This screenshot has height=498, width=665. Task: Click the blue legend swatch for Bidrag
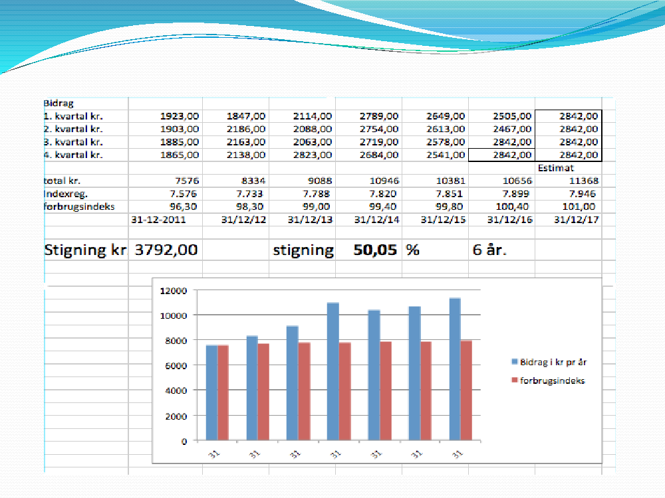(x=515, y=363)
